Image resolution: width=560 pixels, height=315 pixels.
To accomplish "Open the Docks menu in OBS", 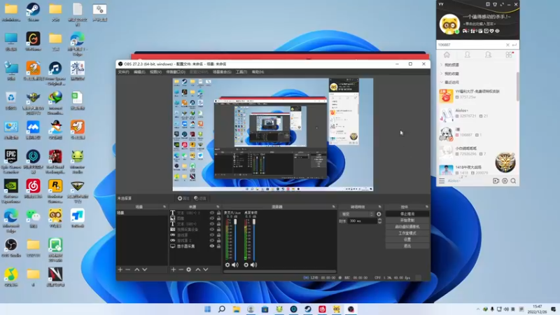I will coord(176,72).
